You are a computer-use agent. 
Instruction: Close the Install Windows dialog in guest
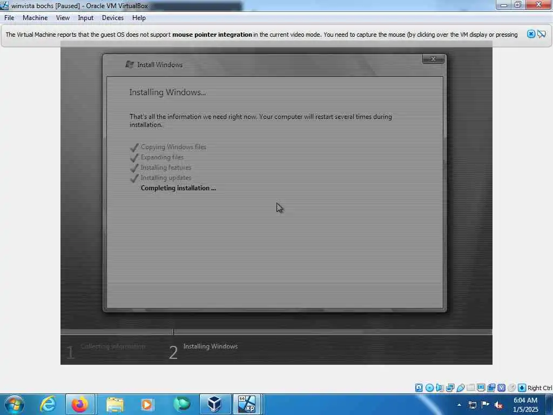click(x=433, y=59)
